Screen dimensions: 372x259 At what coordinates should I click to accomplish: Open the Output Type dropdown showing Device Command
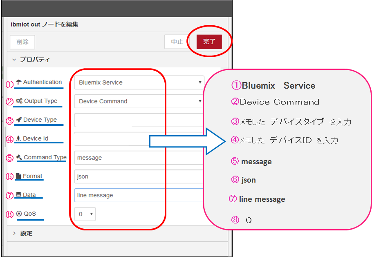139,101
